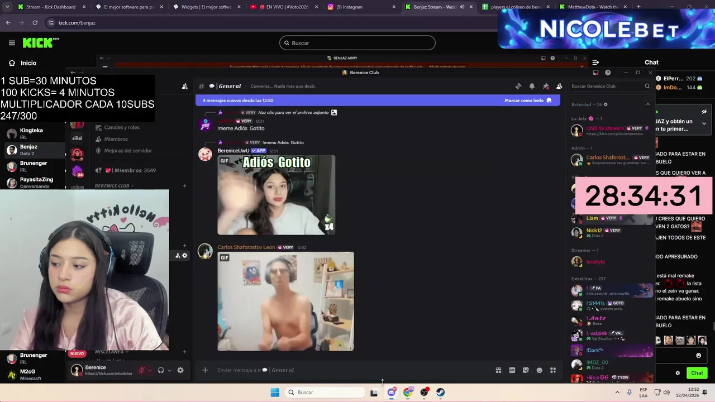Switch to EN VIVO #Voto2026 tab
Screen dimensions: 715x402
click(x=283, y=7)
